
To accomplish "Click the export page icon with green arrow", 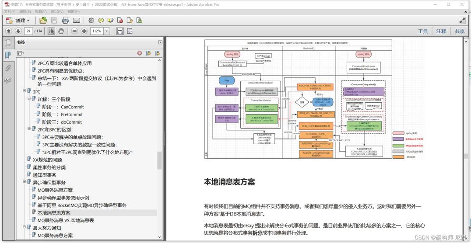I will [139, 21].
